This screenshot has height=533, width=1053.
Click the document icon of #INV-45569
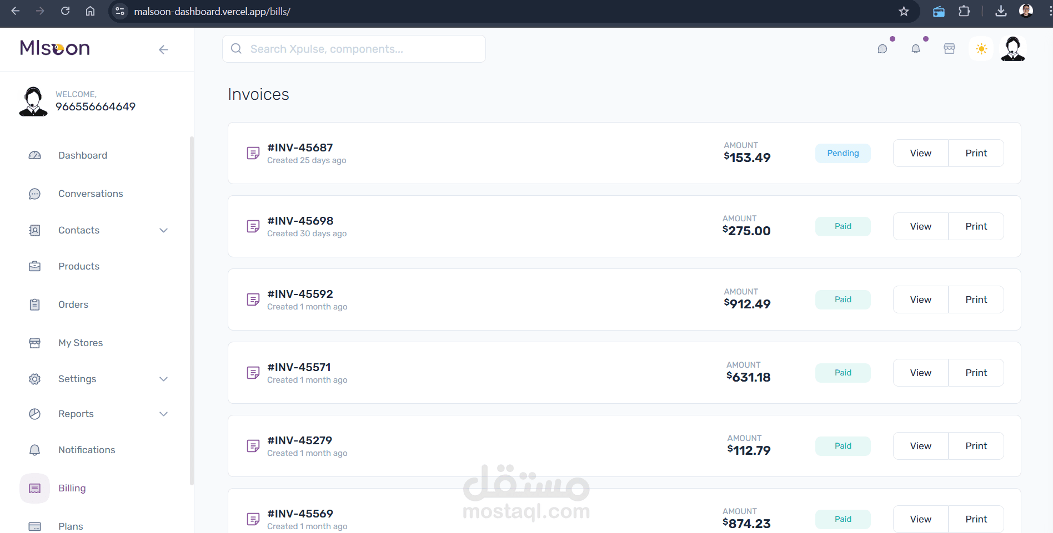[x=253, y=519]
